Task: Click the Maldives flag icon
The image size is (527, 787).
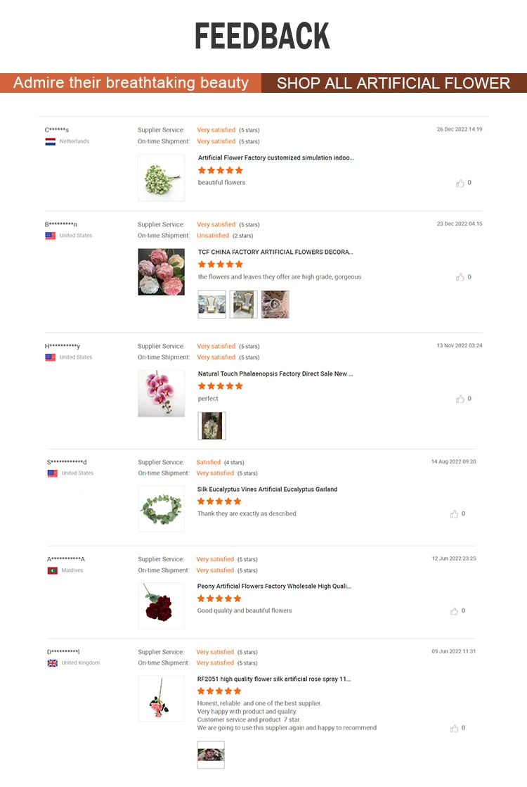Action: pyautogui.click(x=52, y=570)
